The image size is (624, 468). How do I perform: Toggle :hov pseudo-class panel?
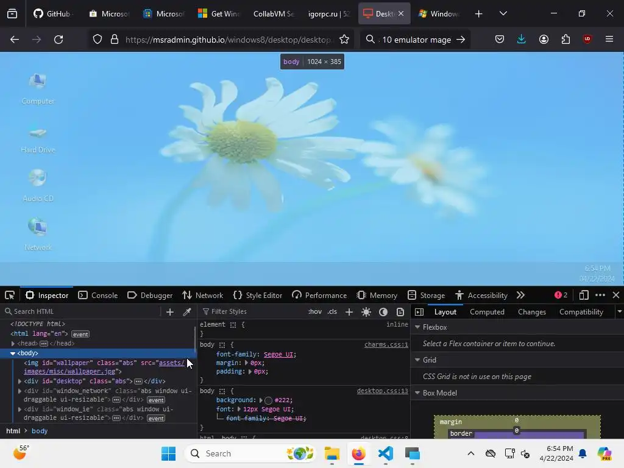(315, 311)
